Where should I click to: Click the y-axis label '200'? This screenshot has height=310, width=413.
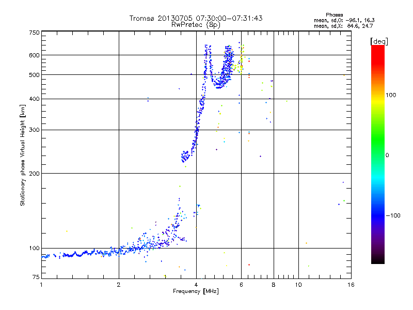pos(34,174)
